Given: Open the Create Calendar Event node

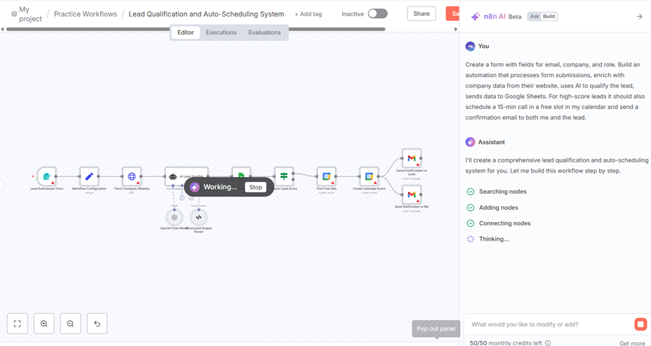Looking at the screenshot, I should [x=369, y=176].
